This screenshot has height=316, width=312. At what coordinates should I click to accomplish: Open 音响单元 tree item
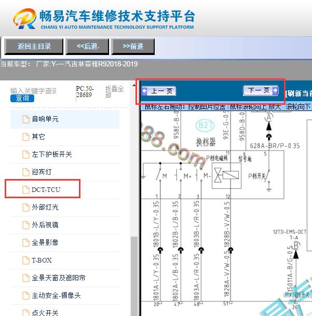64,119
